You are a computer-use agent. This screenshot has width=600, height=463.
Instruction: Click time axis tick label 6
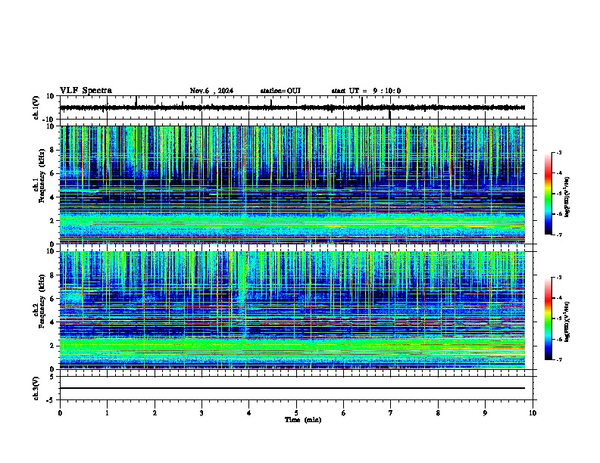(x=344, y=413)
